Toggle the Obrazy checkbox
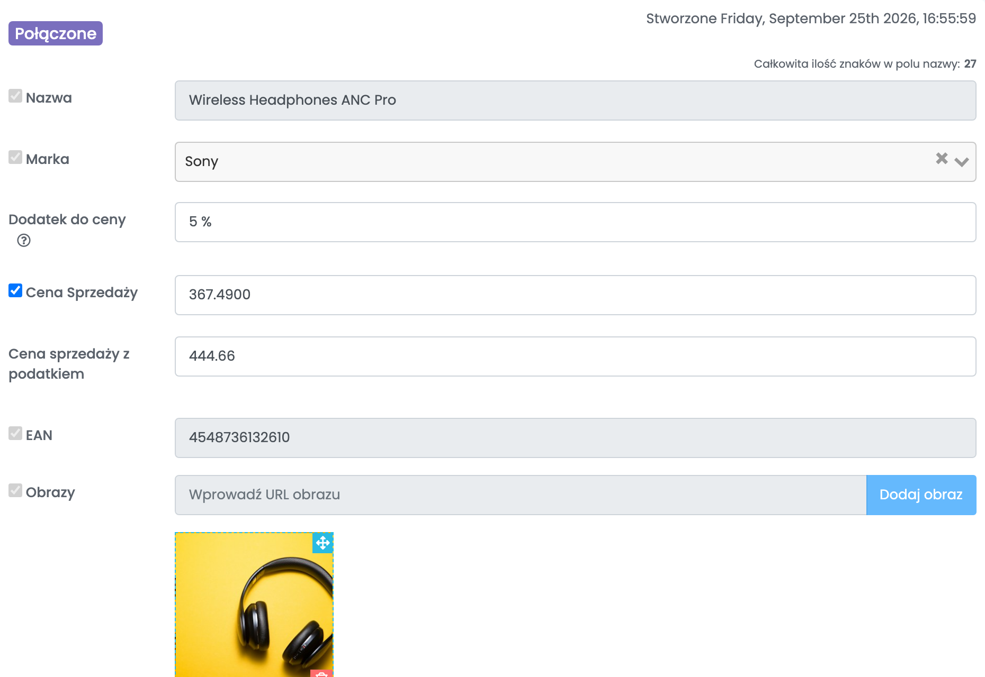 pyautogui.click(x=15, y=490)
